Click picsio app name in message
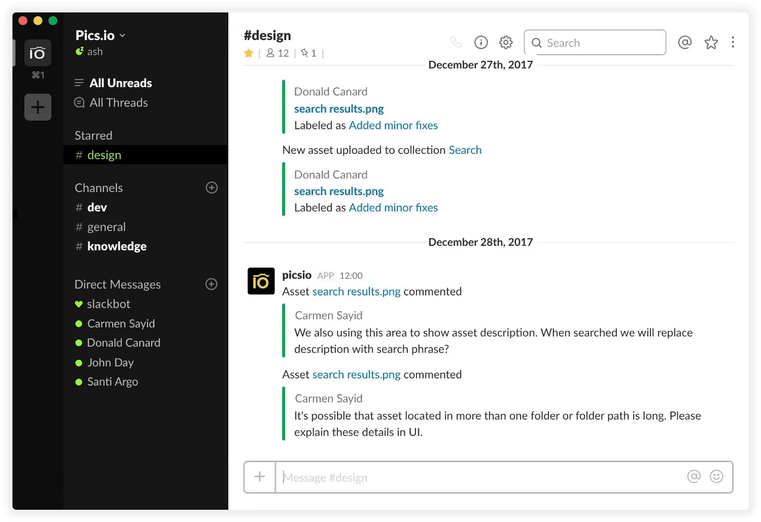 coord(297,275)
